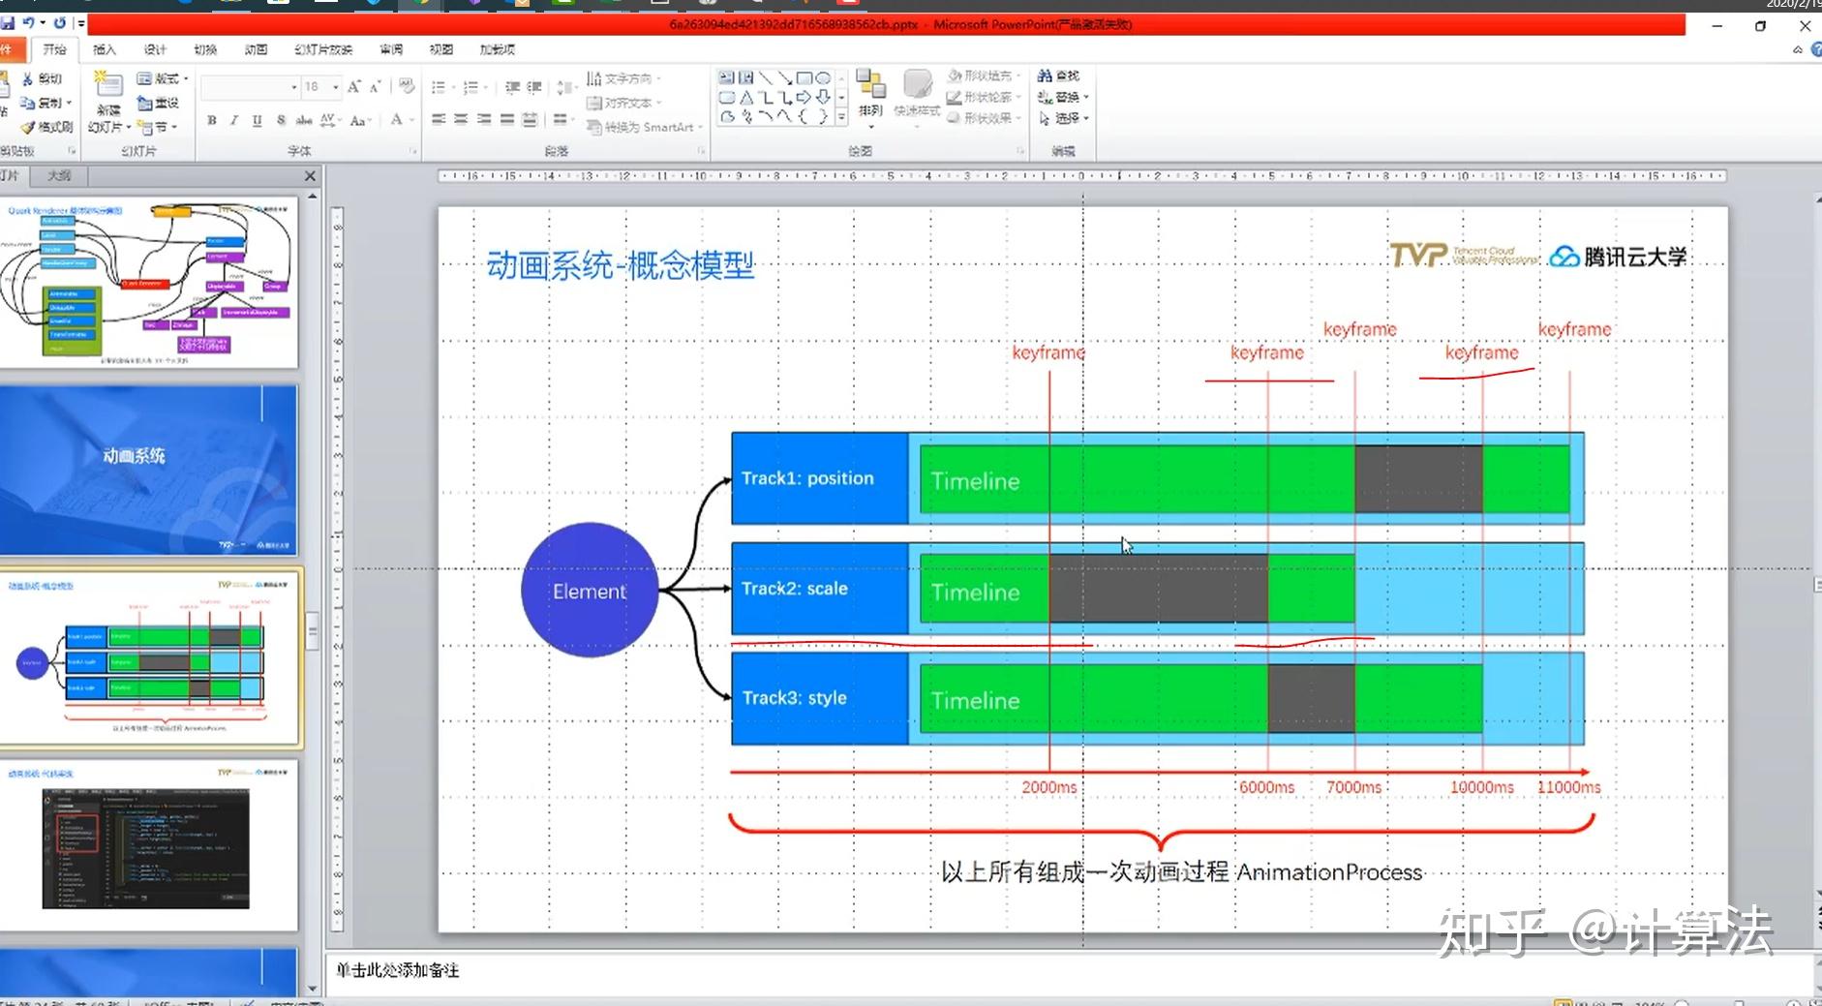Choose the oval shape in gallery
Image resolution: width=1822 pixels, height=1006 pixels.
[823, 77]
